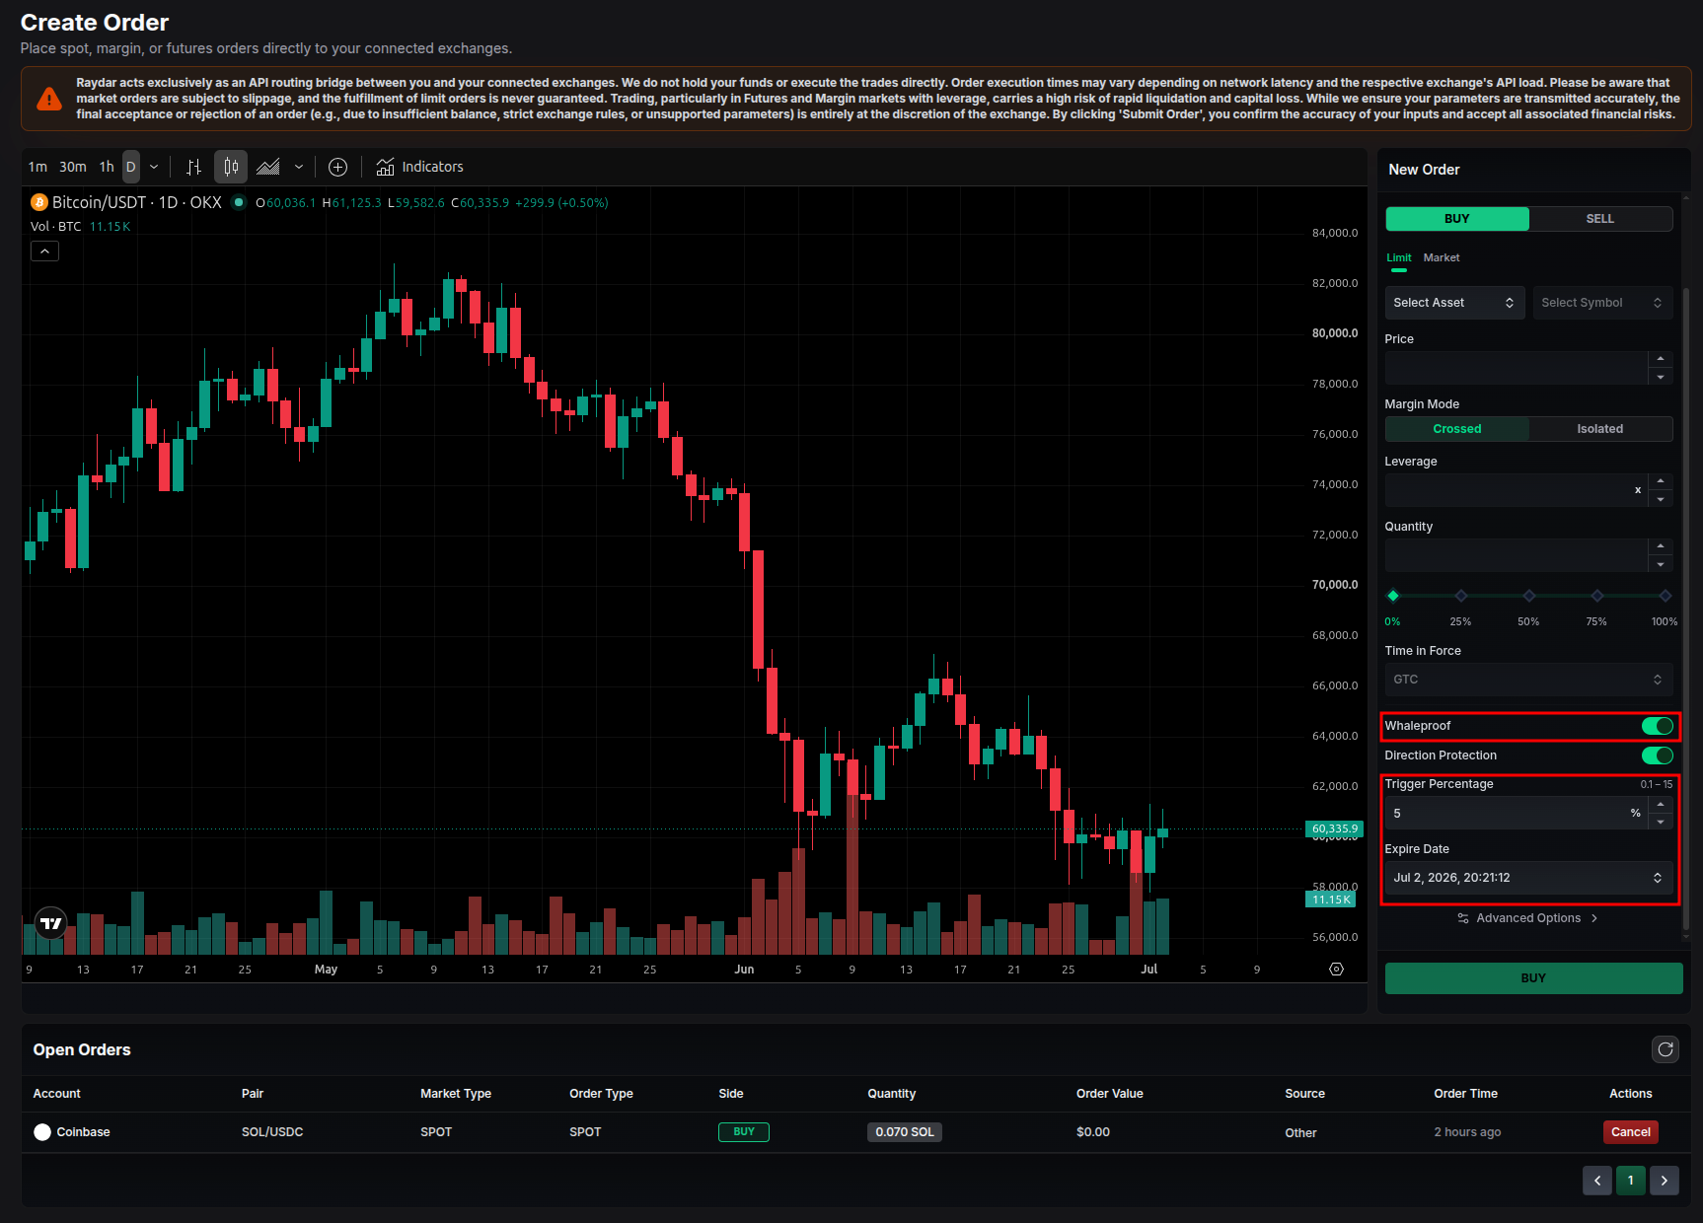
Task: Click the New Order panel scrollbar
Action: [1685, 609]
